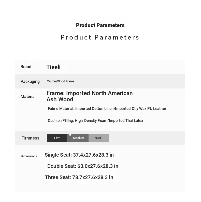Click the Dimensions label

tap(29, 156)
